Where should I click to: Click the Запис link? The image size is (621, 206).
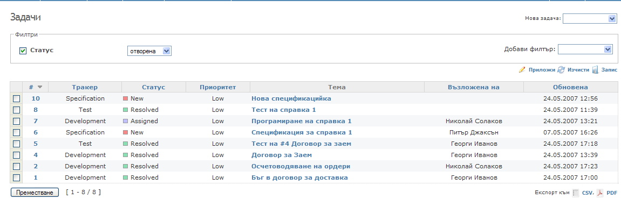point(609,70)
